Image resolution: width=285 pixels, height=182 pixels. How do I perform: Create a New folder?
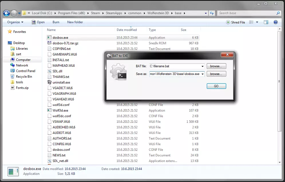[75, 22]
